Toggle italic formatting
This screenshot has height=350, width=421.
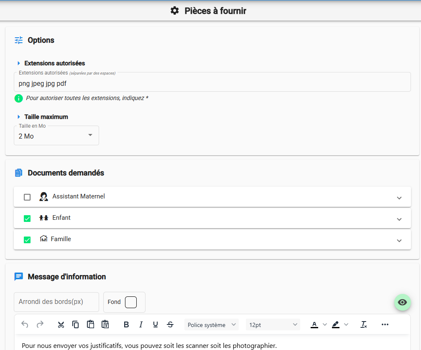click(x=141, y=324)
